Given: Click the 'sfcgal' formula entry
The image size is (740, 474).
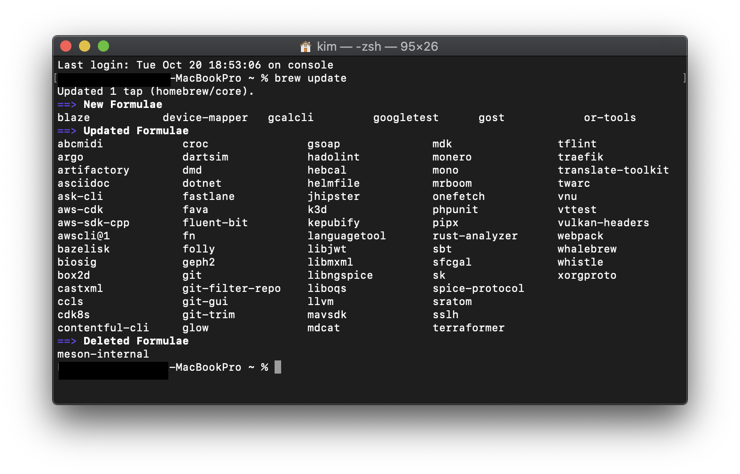Looking at the screenshot, I should (452, 262).
